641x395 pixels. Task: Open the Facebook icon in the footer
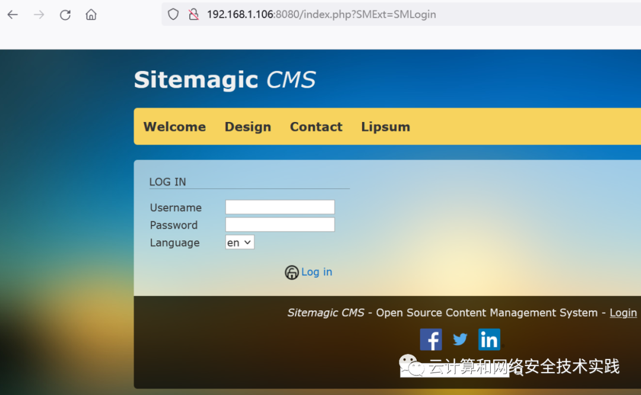point(431,339)
